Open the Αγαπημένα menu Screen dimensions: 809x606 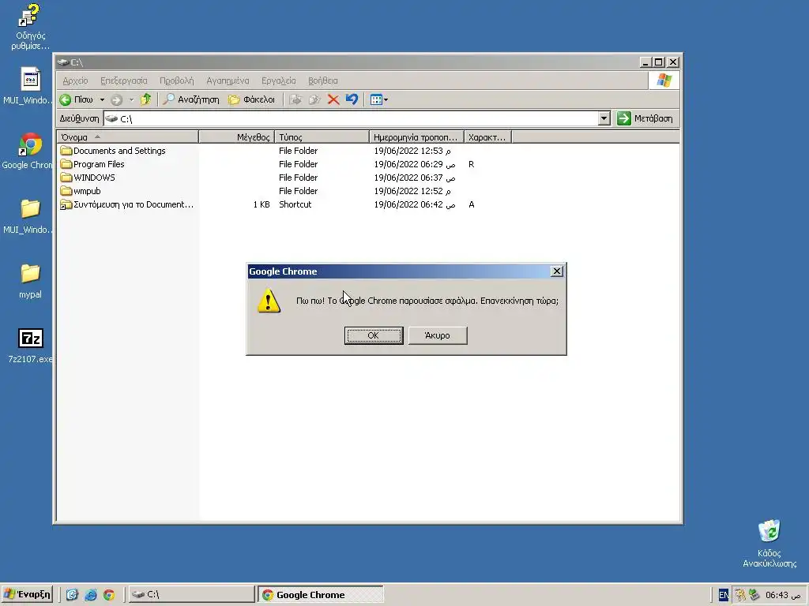(228, 80)
